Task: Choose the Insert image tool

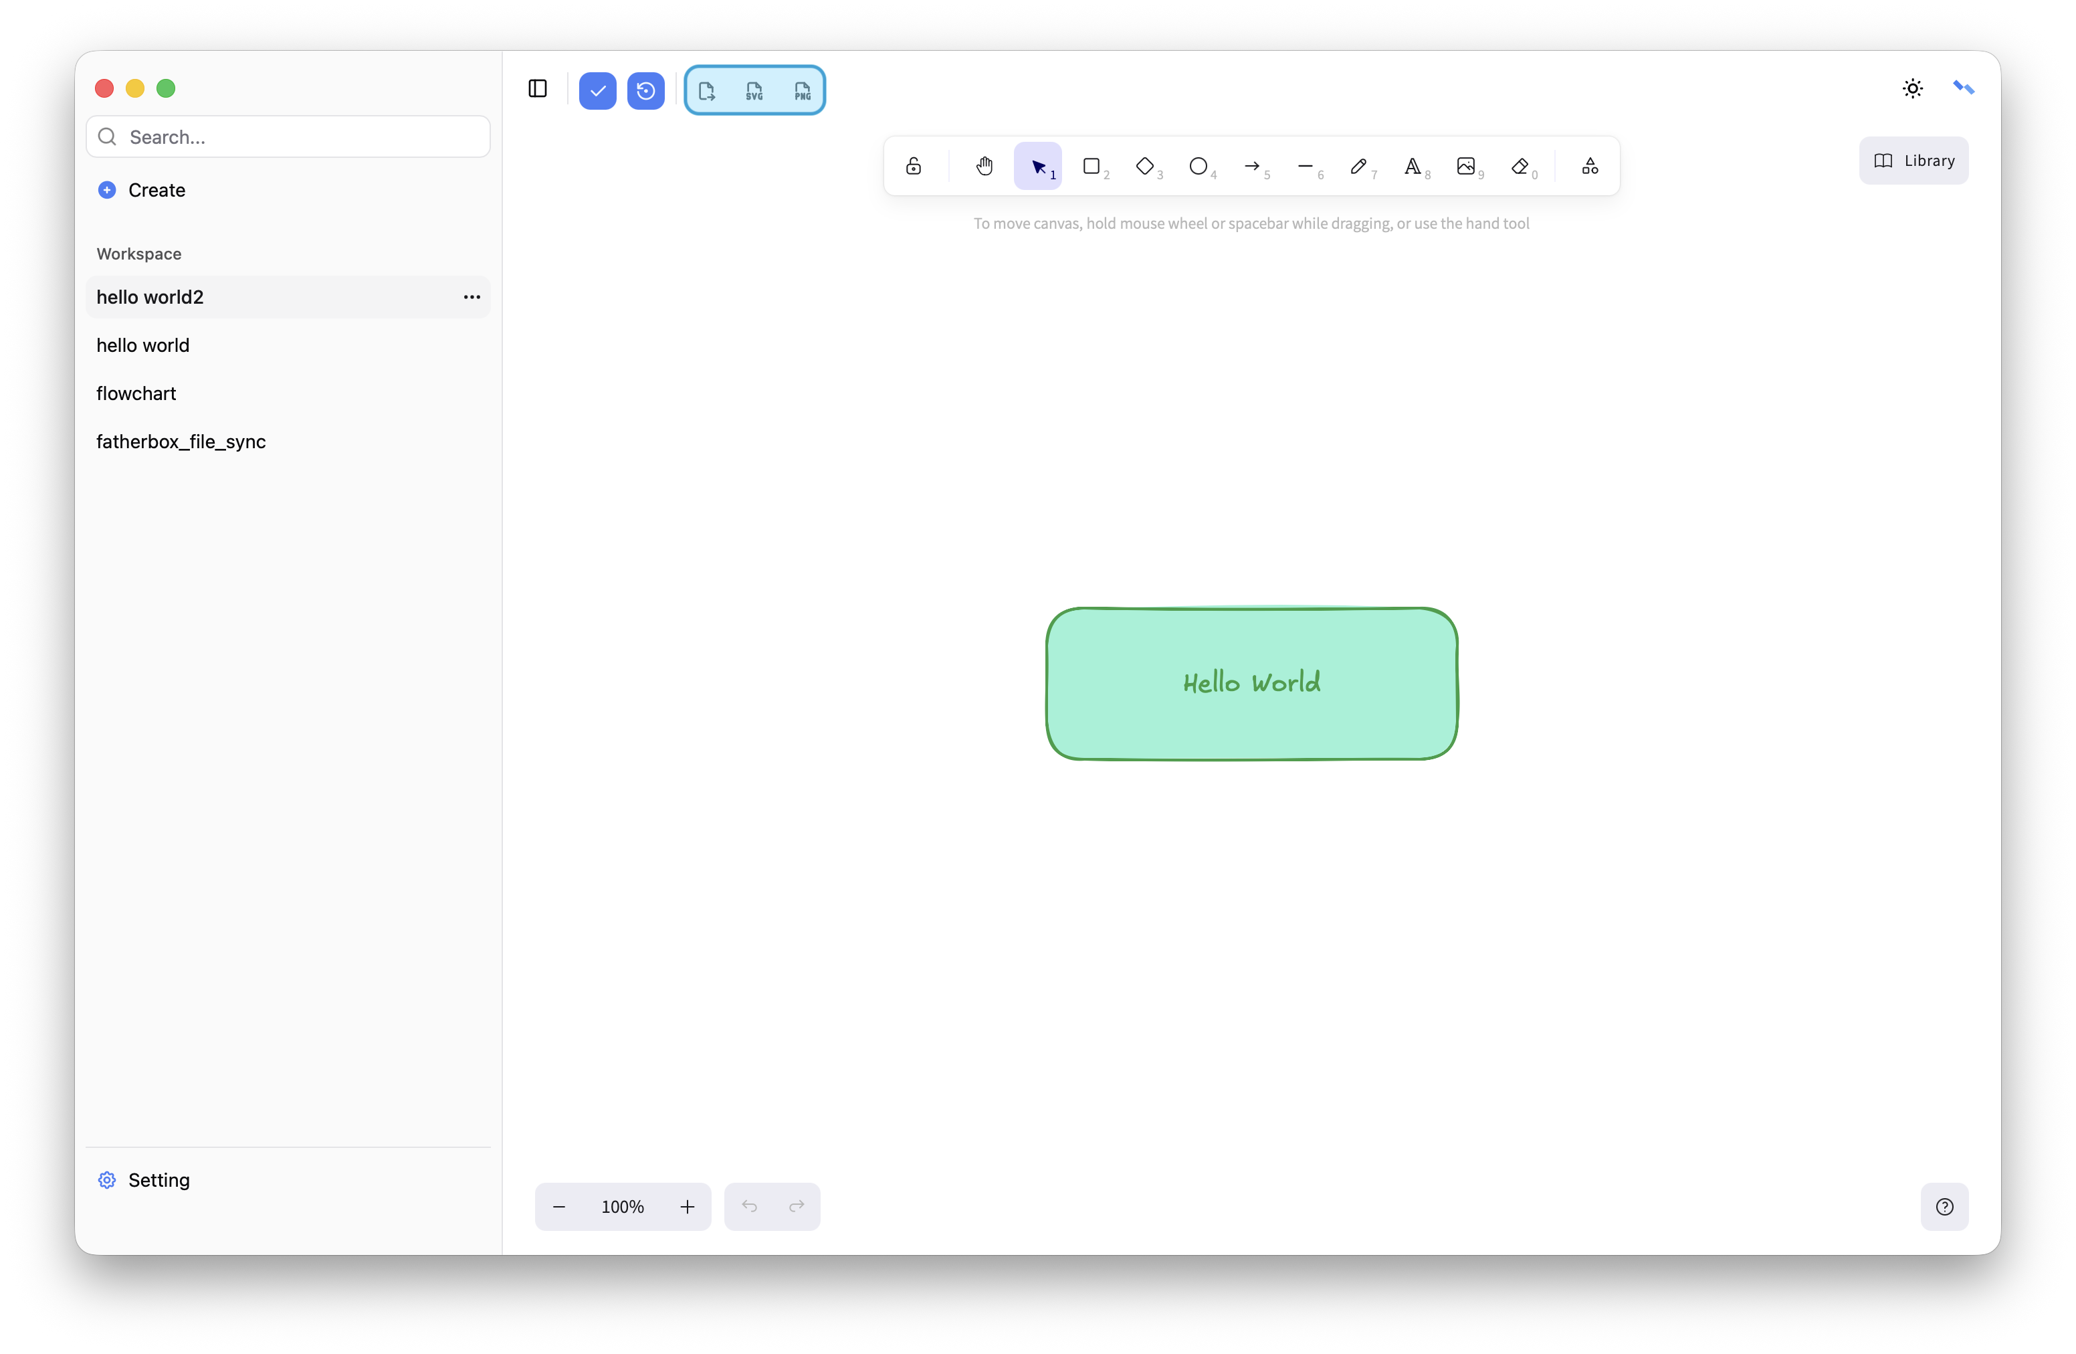Action: tap(1465, 166)
